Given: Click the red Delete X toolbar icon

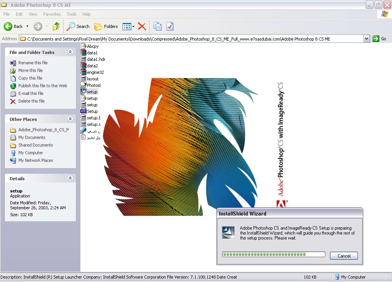Looking at the screenshot, I should click(142, 26).
